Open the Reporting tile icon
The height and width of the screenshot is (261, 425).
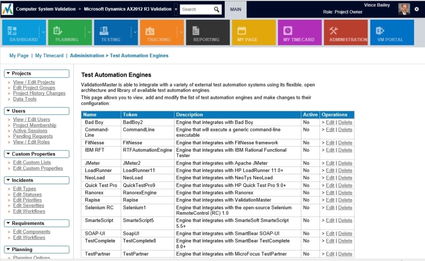[196, 31]
